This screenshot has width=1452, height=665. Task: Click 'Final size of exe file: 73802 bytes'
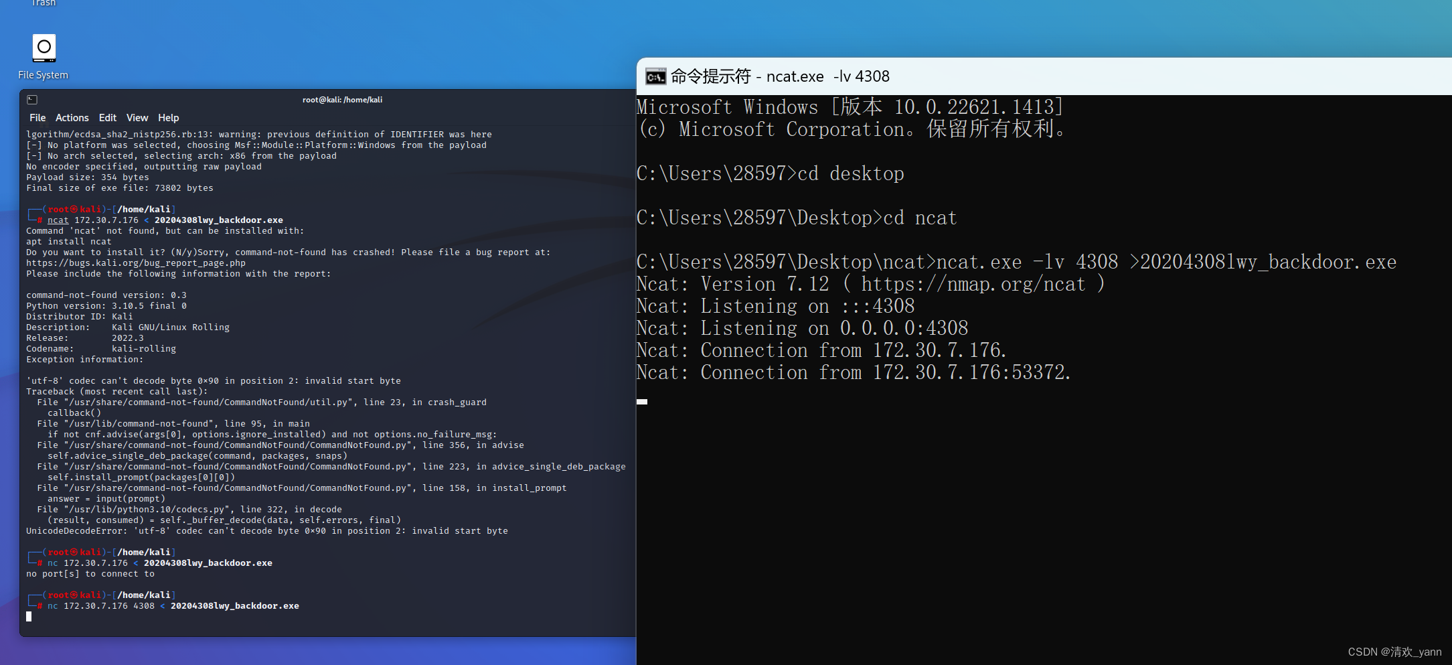coord(120,188)
